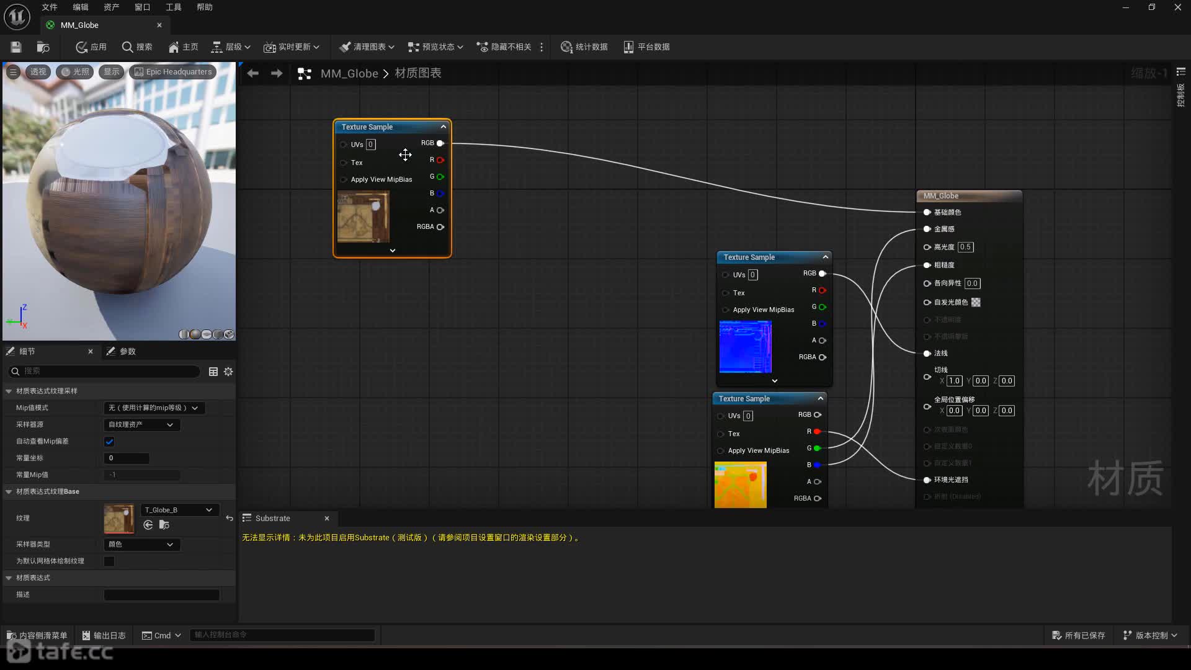Image resolution: width=1191 pixels, height=670 pixels.
Task: Open the T_Globe_B texture asset dropdown
Action: [179, 510]
